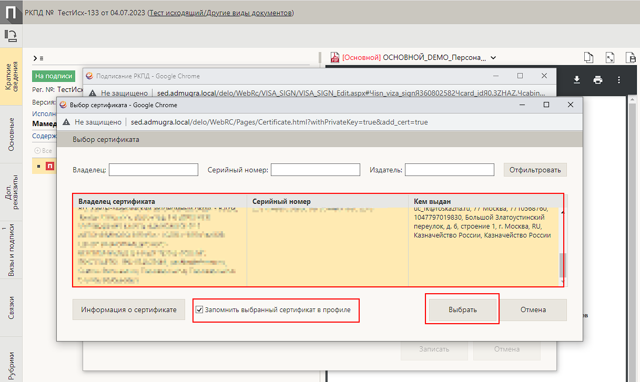This screenshot has width=640, height=382.
Task: Click the Владелец filter input field
Action: click(x=154, y=170)
